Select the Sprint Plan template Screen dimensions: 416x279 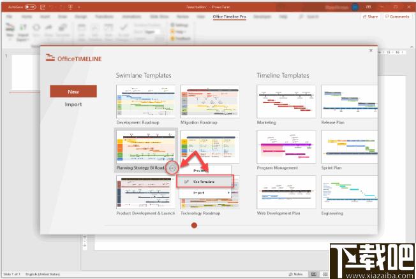349,147
